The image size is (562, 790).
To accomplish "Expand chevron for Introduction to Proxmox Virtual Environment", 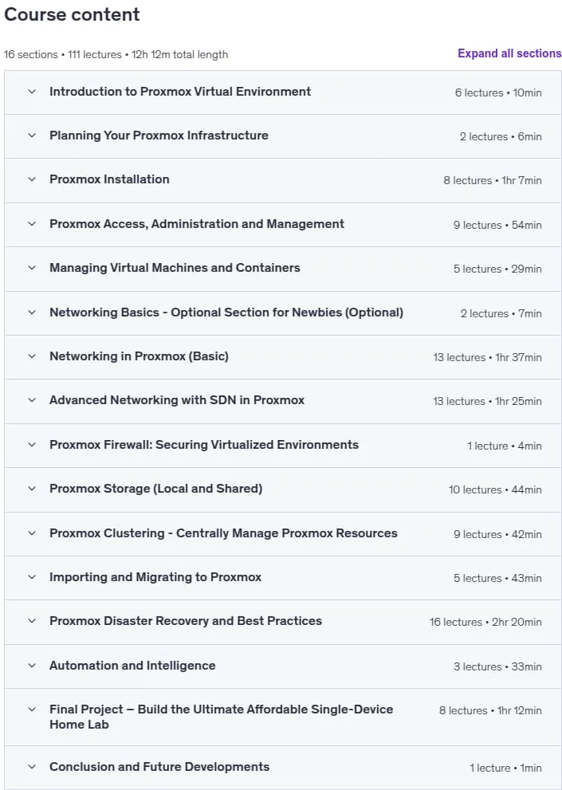I will tap(32, 92).
